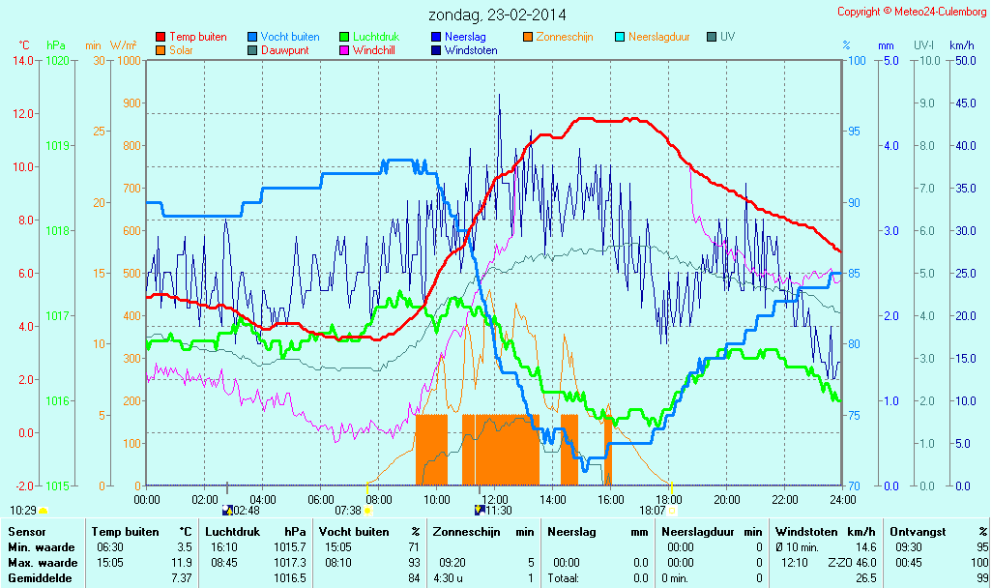The height and width of the screenshot is (588, 992).
Task: Select the Zonneschijn legend label
Action: tap(565, 37)
